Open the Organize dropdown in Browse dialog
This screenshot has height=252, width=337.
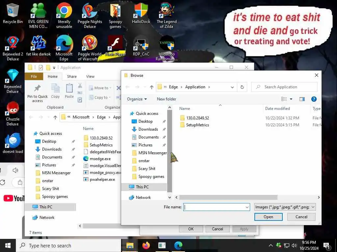click(x=137, y=99)
